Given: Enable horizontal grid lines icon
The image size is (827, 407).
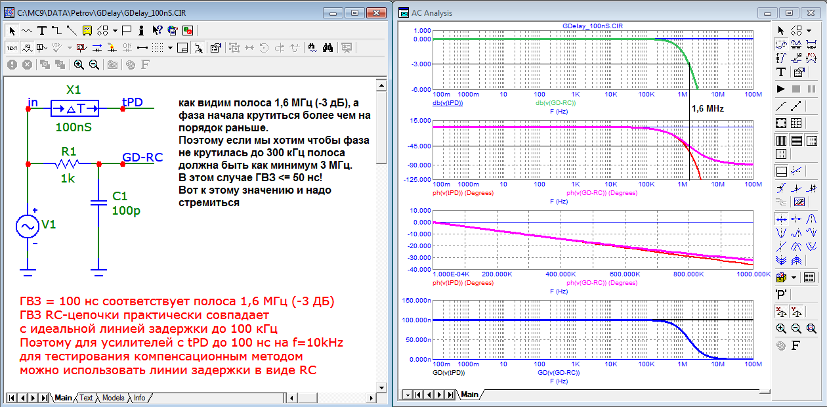Looking at the screenshot, I should (796, 140).
